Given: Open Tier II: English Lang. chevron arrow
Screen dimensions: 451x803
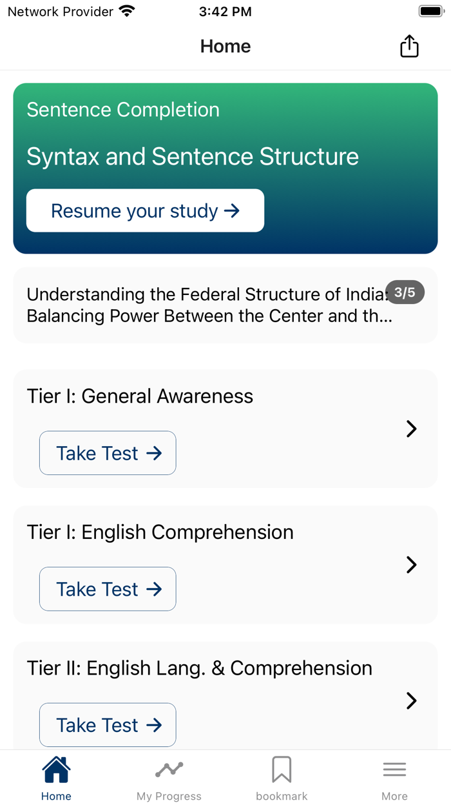Looking at the screenshot, I should click(x=411, y=701).
